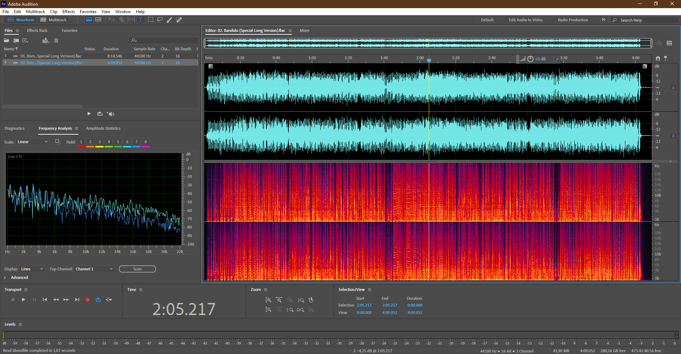Click the Stop transport button
The height and width of the screenshot is (354, 681).
click(13, 300)
